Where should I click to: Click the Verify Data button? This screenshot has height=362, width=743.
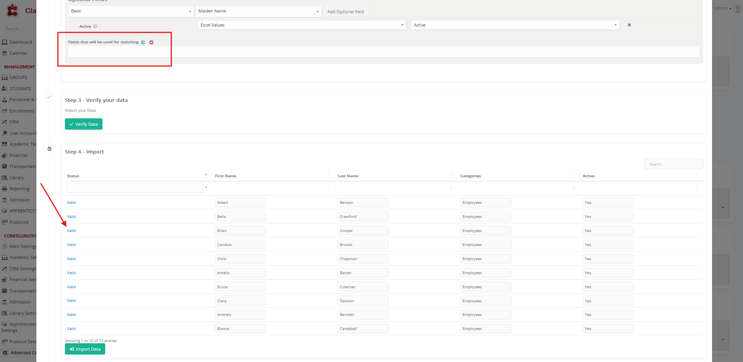83,124
